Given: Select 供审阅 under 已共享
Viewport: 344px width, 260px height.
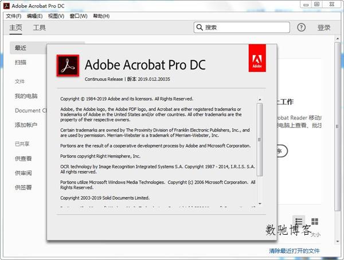Looking at the screenshot, I should [24, 173].
